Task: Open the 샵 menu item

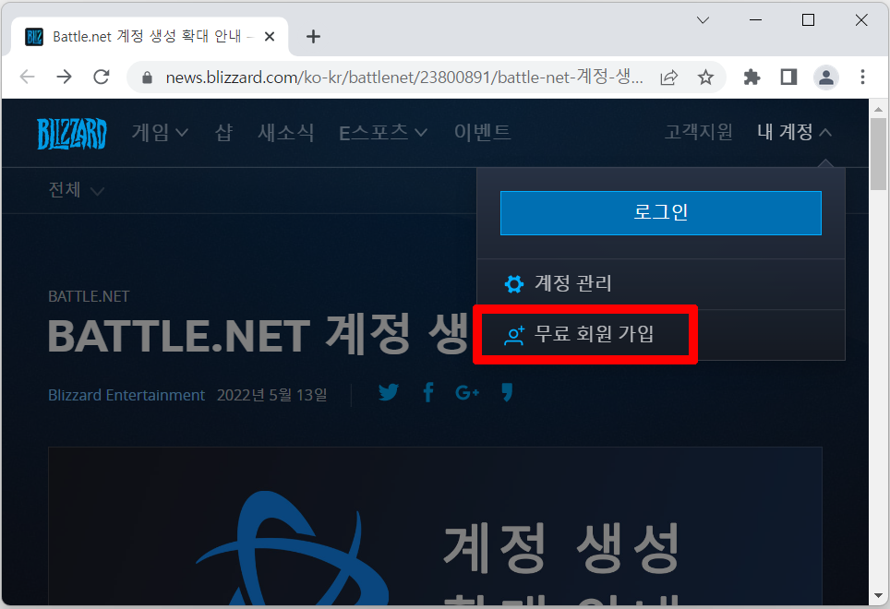Action: 223,132
